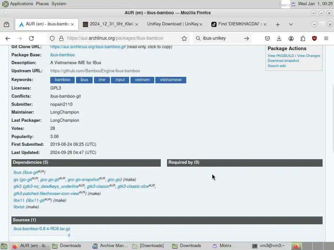Close the Find 'DIEMKHACDAI' tab
334x250 pixels.
click(265, 24)
